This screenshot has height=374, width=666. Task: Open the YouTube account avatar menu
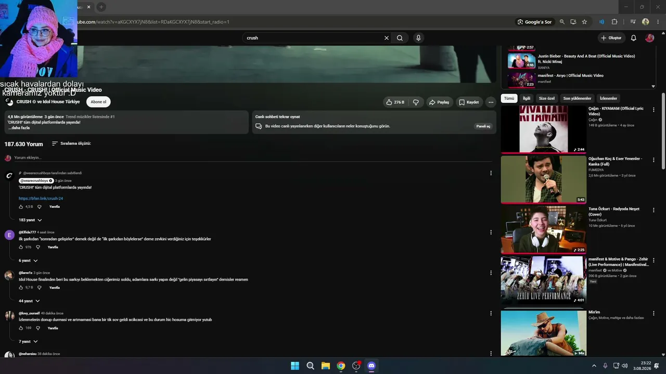tap(649, 38)
